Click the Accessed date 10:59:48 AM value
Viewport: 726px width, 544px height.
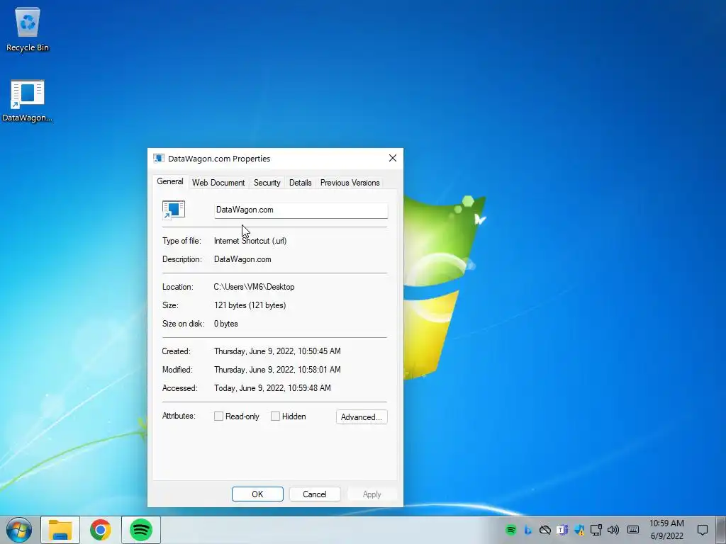point(272,388)
